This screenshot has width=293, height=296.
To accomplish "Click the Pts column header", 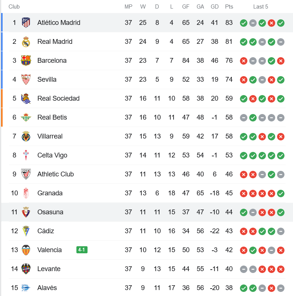I will click(x=229, y=7).
